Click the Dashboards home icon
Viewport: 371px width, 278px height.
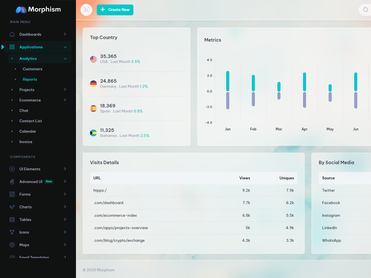pyautogui.click(x=12, y=34)
